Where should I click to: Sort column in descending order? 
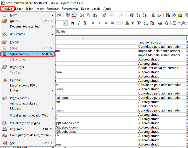[144, 15]
